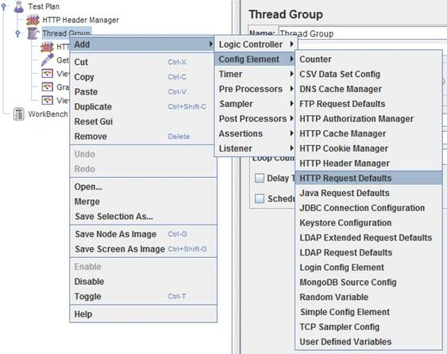Select the Test Plan root node
Image resolution: width=447 pixels, height=354 pixels.
point(44,6)
